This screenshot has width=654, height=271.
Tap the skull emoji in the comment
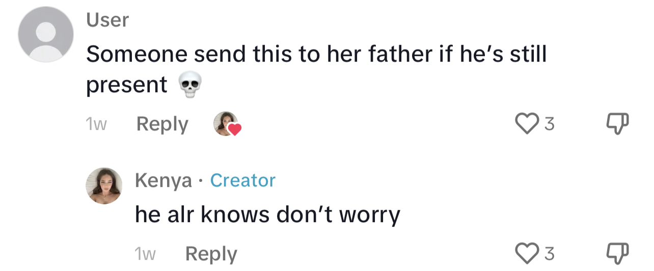coord(189,85)
